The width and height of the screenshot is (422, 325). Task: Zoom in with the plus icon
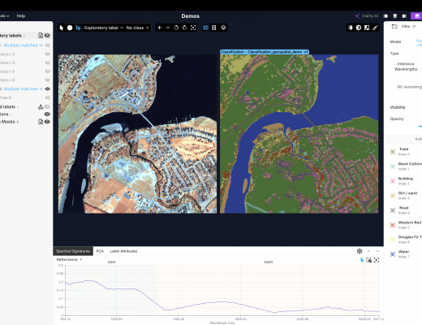click(x=159, y=28)
